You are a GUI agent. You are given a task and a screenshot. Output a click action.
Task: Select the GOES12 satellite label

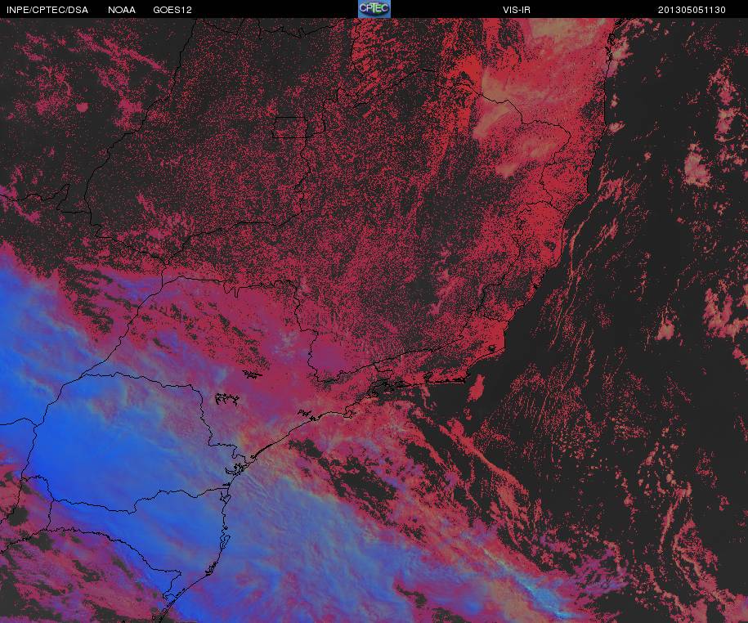tap(172, 10)
